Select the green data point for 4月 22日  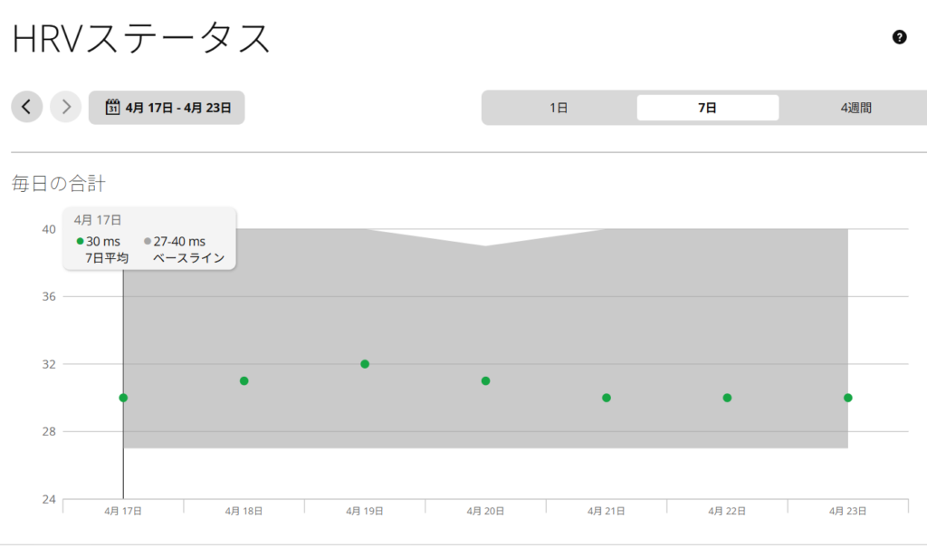click(727, 398)
